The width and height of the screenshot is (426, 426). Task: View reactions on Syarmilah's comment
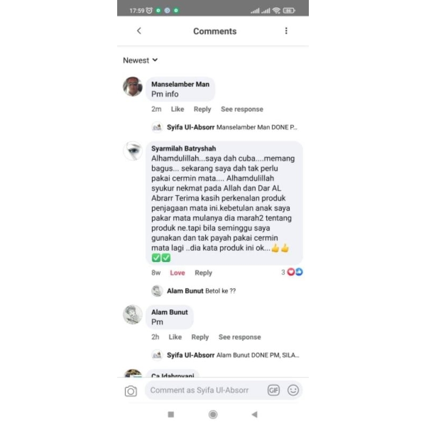tap(292, 272)
